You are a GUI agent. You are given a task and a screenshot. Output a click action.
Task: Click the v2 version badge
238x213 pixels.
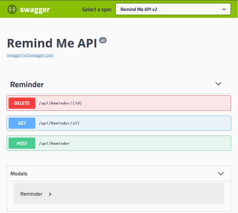tap(103, 40)
